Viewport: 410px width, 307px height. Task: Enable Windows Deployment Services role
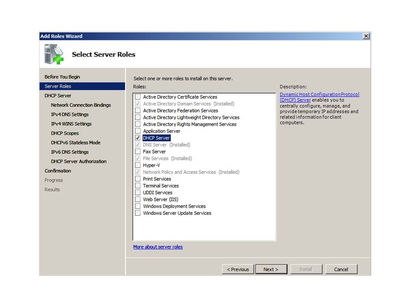(x=138, y=206)
